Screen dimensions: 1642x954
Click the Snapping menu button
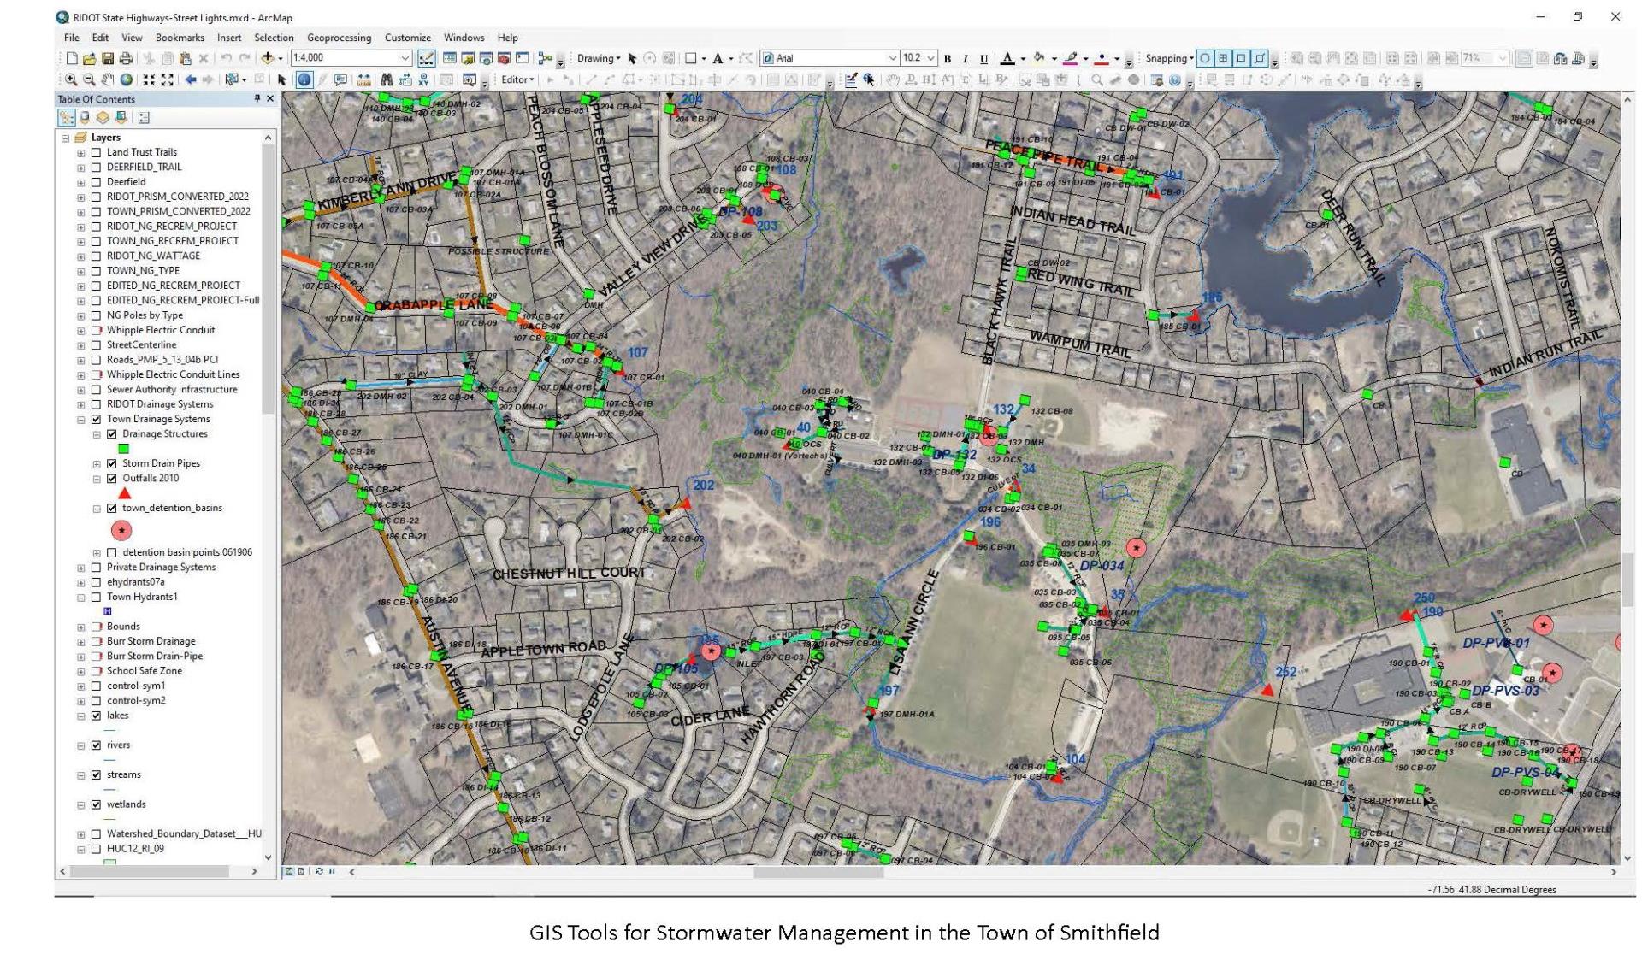[1169, 59]
